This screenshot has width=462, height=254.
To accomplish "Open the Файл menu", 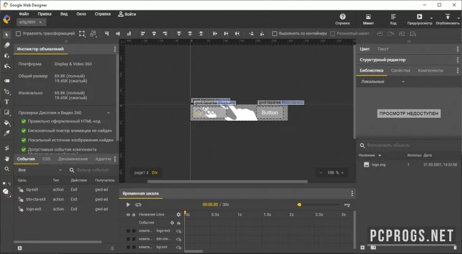I will [24, 14].
